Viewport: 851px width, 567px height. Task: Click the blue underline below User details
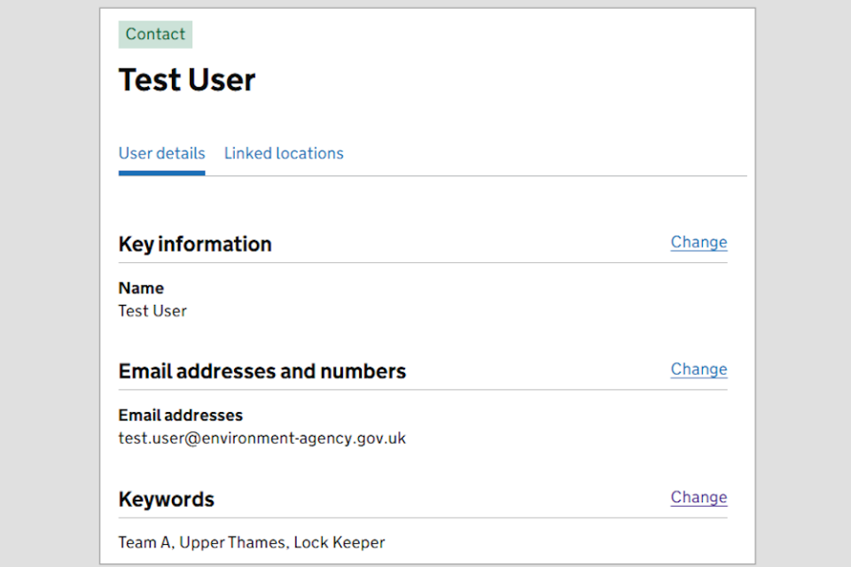(x=161, y=173)
